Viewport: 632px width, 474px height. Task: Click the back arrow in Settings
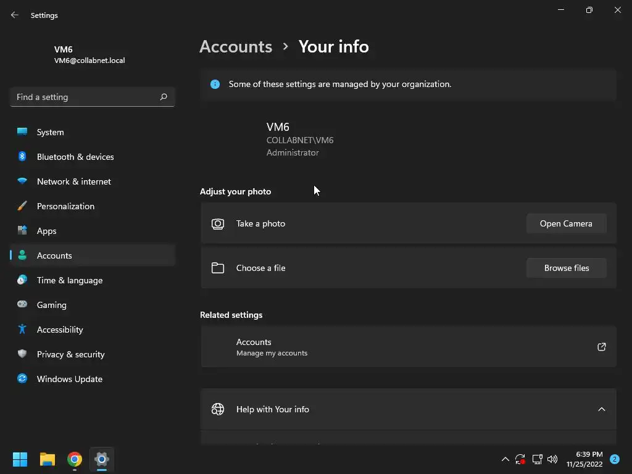click(x=15, y=15)
